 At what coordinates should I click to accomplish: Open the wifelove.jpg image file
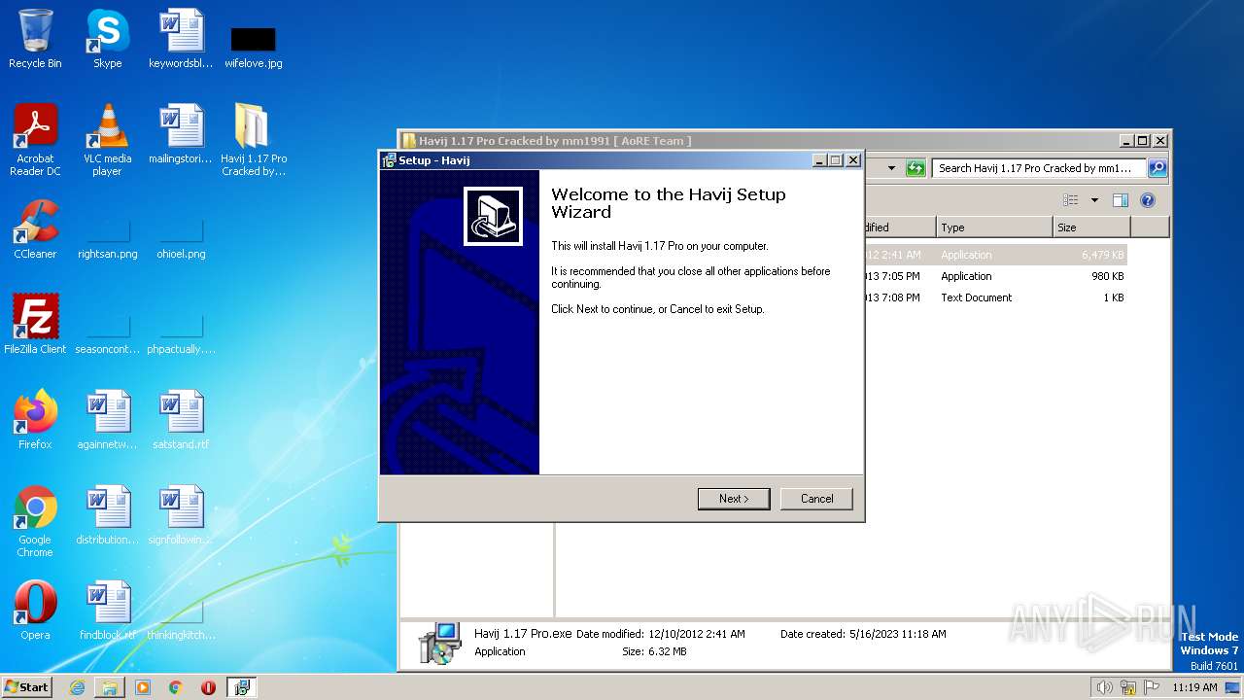[254, 47]
